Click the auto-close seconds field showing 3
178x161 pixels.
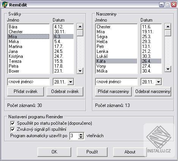[x=74, y=136]
